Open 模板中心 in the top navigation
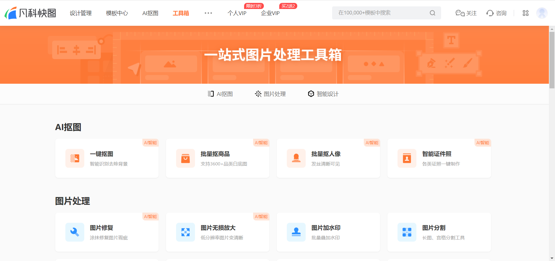The height and width of the screenshot is (261, 555). click(x=117, y=13)
